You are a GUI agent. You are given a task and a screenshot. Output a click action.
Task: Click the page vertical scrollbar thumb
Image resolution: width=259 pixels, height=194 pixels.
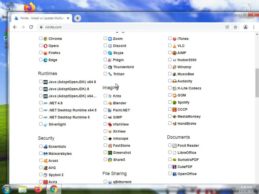tap(257, 83)
